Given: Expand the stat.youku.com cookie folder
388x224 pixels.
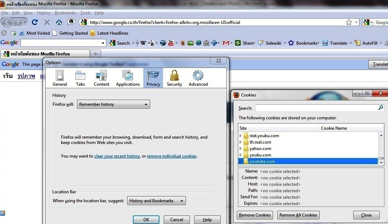Looking at the screenshot, I should point(240,136).
